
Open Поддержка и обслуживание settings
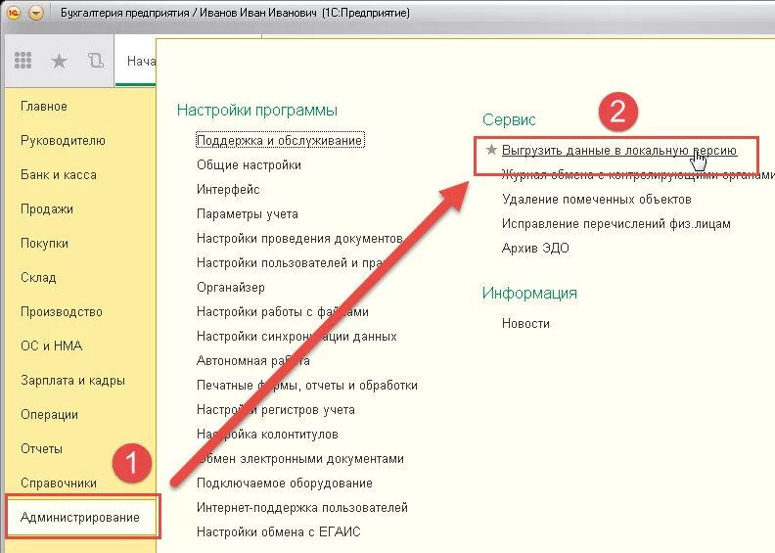280,140
